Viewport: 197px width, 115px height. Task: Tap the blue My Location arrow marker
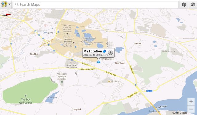[x=98, y=62]
